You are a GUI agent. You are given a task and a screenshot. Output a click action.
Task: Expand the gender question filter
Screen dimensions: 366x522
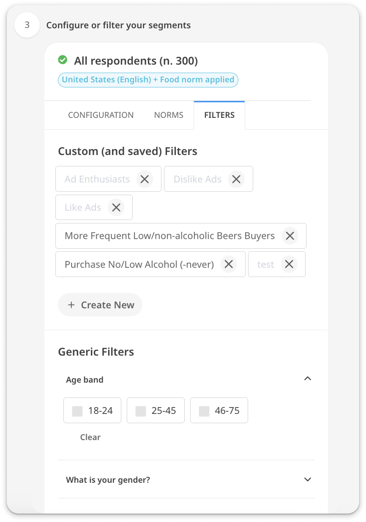pyautogui.click(x=308, y=479)
